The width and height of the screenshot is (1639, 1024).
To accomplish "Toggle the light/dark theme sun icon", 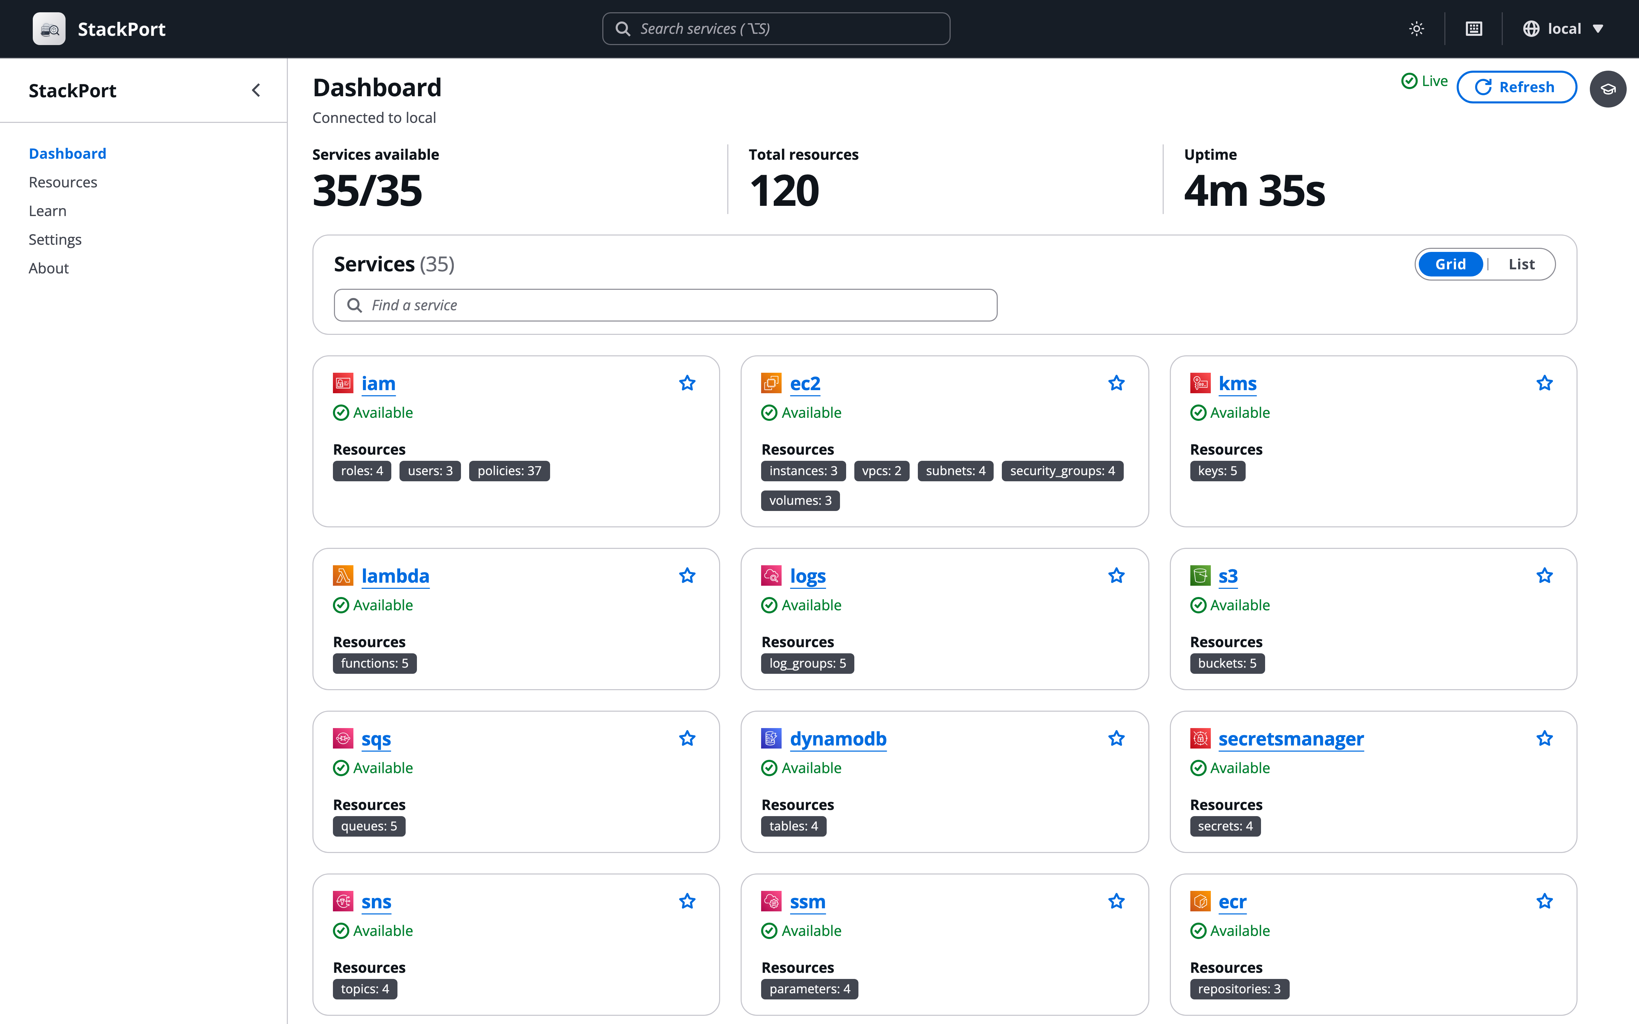I will click(x=1416, y=28).
